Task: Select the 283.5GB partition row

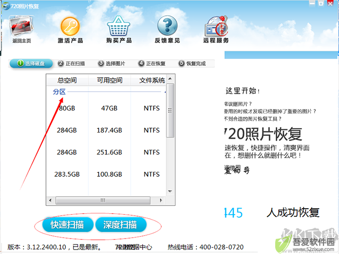Action: point(106,174)
